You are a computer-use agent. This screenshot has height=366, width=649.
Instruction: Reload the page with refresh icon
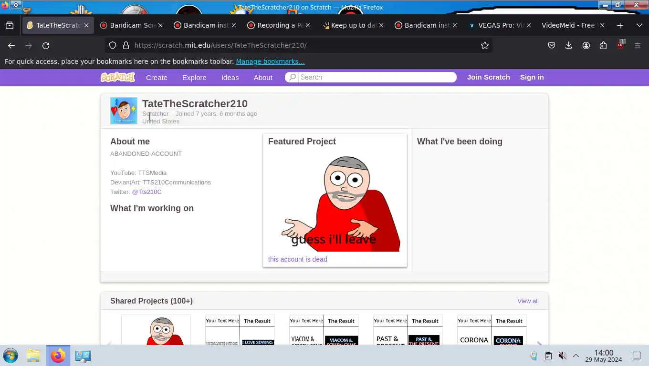click(46, 45)
